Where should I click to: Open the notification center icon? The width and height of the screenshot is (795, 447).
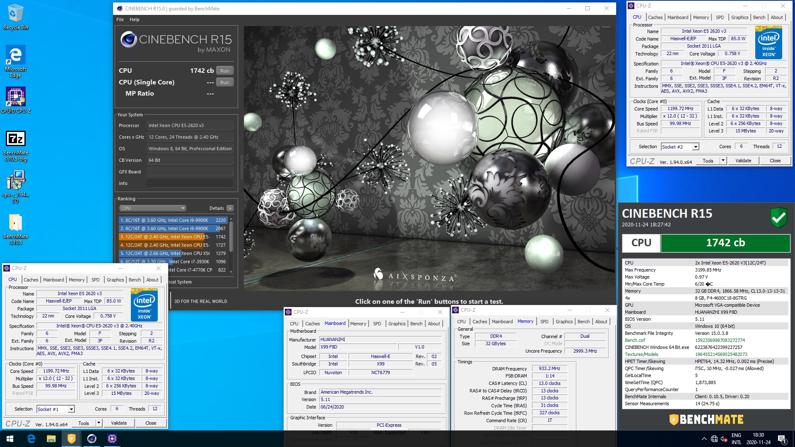coord(782,439)
